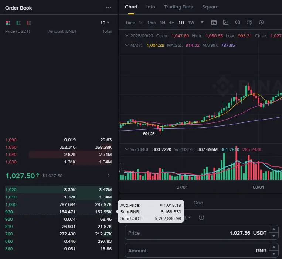Show combined buy and sell order book view

point(8,23)
